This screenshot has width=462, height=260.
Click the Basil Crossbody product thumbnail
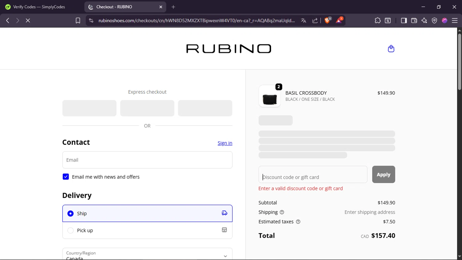270,96
